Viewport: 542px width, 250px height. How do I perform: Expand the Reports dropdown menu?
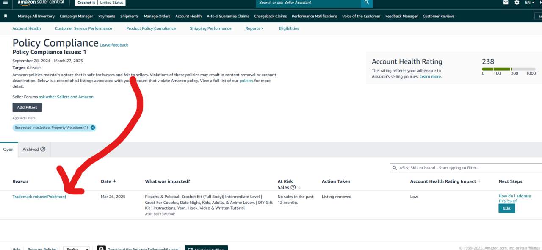[254, 28]
